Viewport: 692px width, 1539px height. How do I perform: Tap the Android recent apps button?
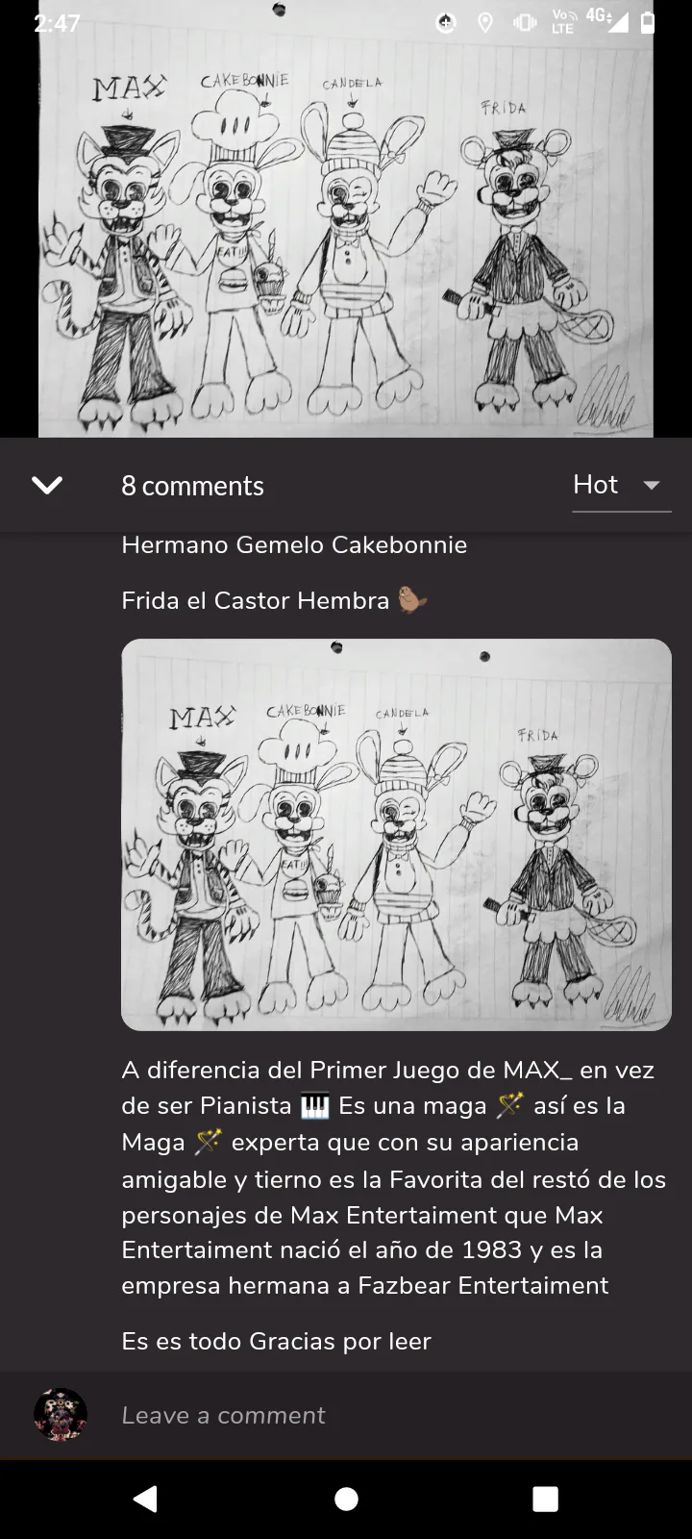[x=546, y=1499]
